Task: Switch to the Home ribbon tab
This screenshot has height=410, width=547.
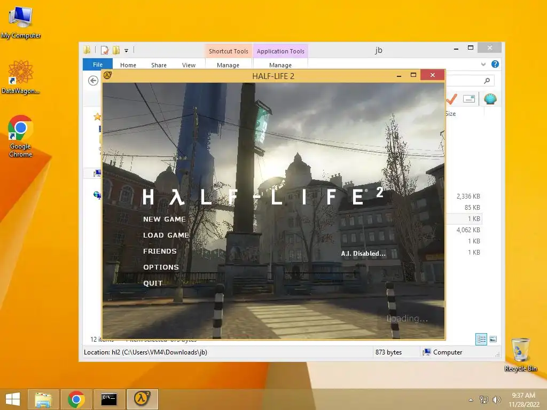Action: (128, 65)
